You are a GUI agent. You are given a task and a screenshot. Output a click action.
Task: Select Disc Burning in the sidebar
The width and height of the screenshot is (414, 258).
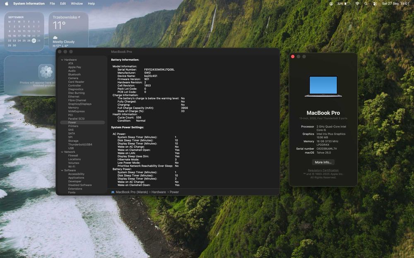coord(76,93)
